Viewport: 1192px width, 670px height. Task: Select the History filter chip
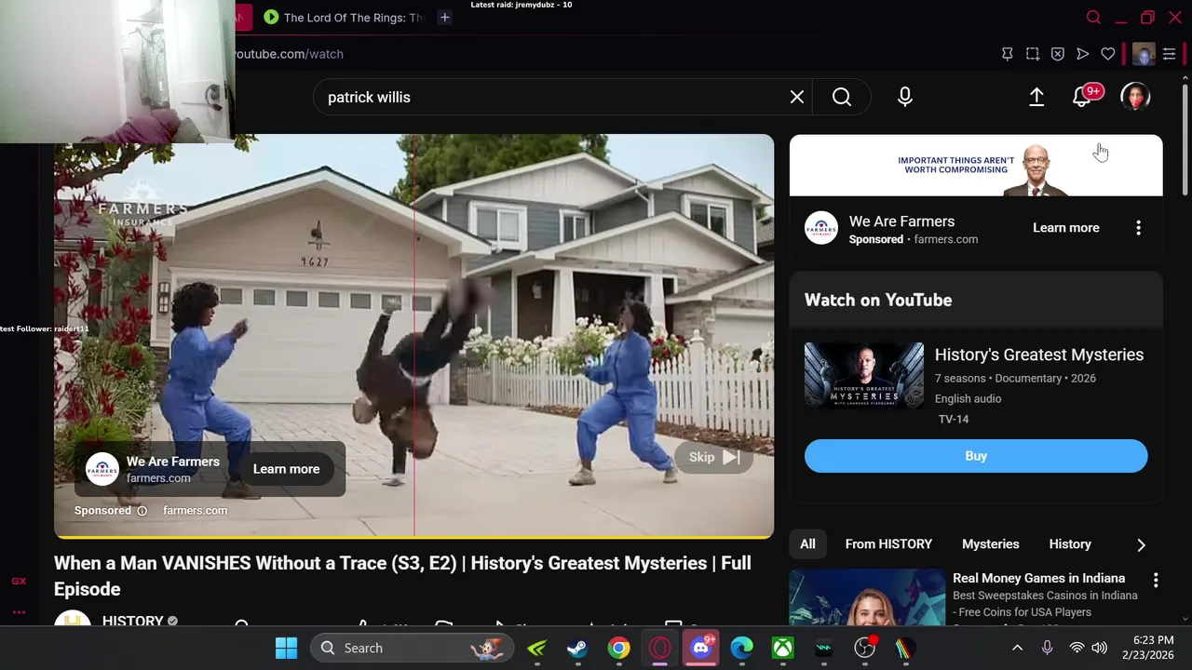pos(1070,544)
